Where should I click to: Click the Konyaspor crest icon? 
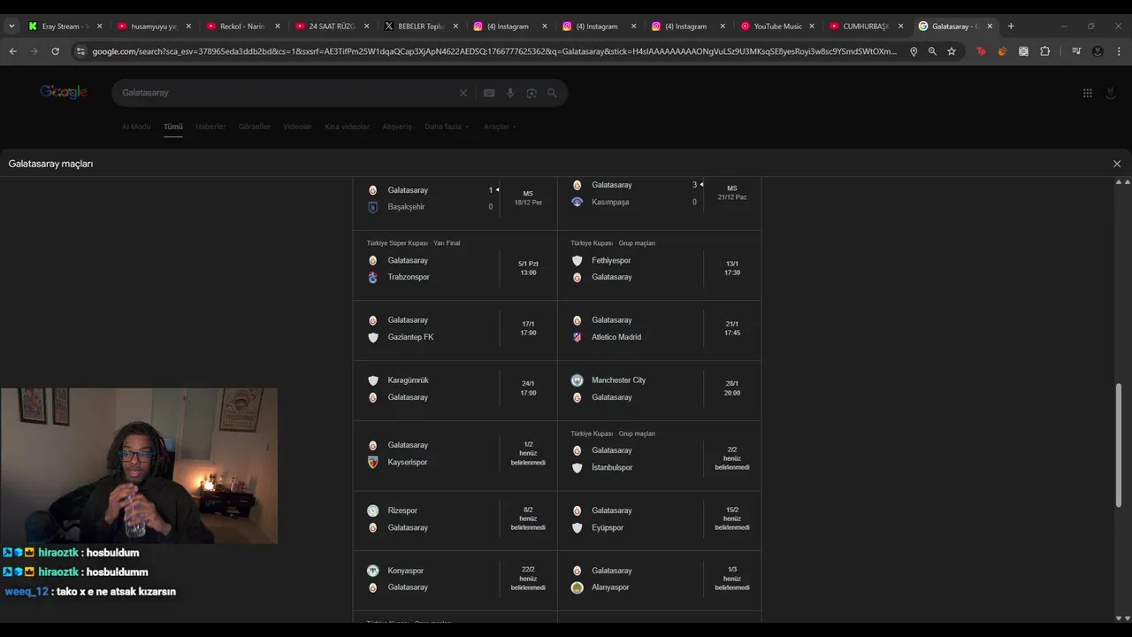pos(372,571)
